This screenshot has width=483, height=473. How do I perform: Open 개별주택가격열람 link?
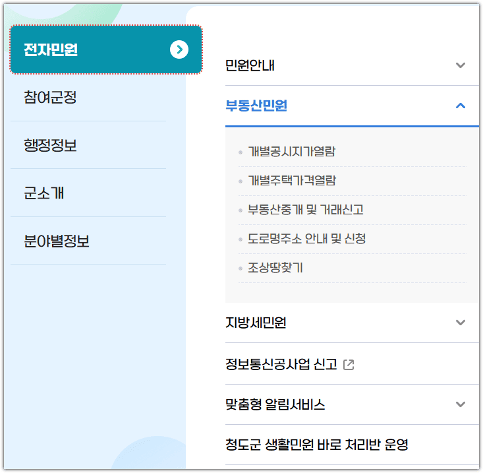(x=291, y=180)
